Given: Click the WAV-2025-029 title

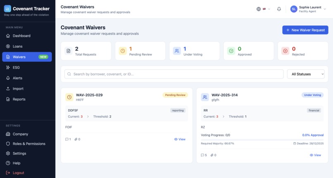Looking at the screenshot, I should (89, 95).
